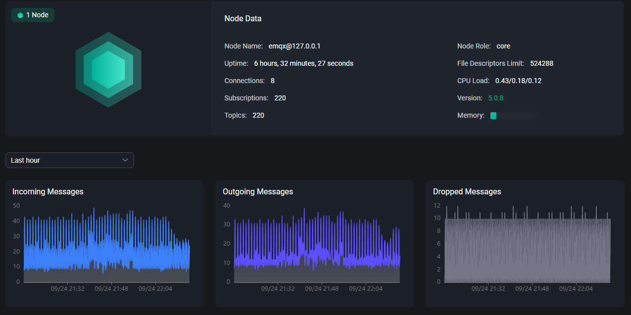631x315 pixels.
Task: Click the Uptime label
Action: tap(237, 63)
